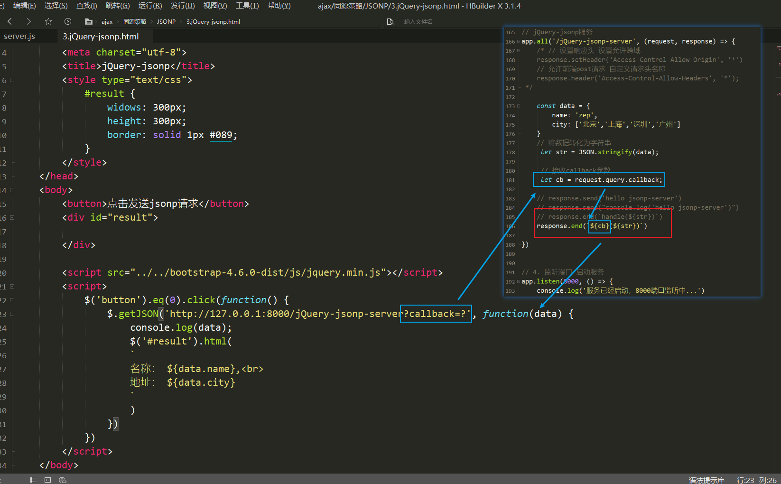Click the ajax breadcrumb segment

pos(107,22)
